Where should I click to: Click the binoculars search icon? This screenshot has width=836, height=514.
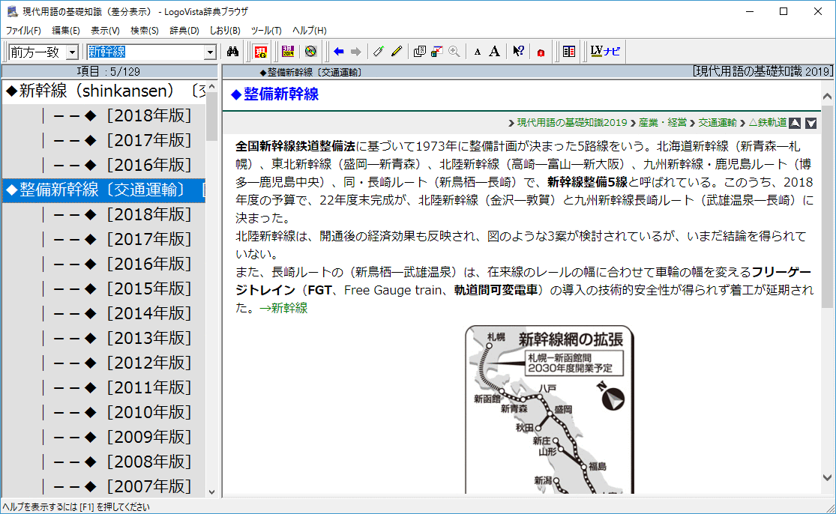tap(232, 52)
